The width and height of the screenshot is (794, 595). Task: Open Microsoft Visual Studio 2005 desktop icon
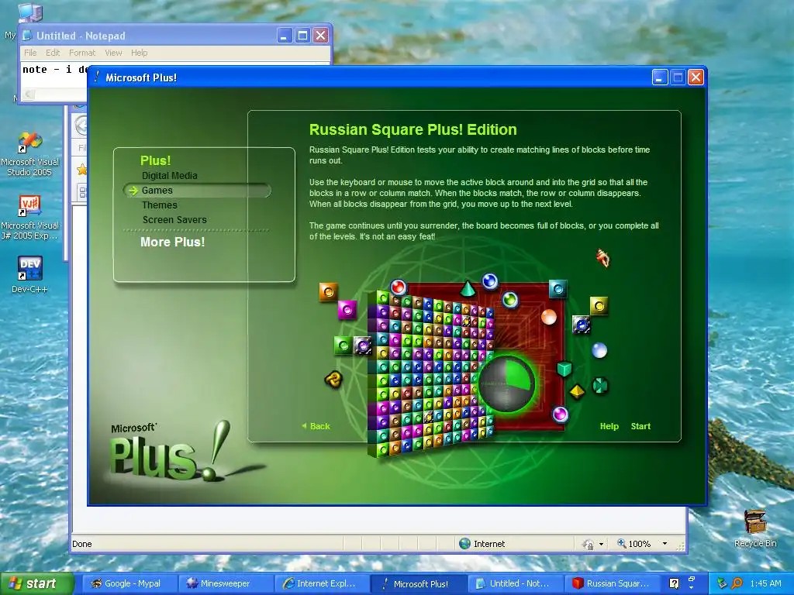coord(29,154)
